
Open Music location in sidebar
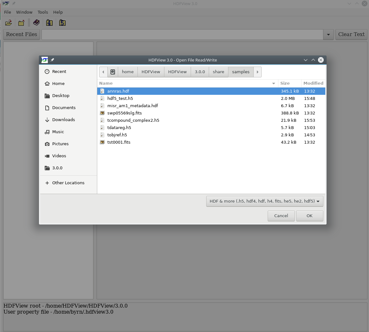coord(68,132)
